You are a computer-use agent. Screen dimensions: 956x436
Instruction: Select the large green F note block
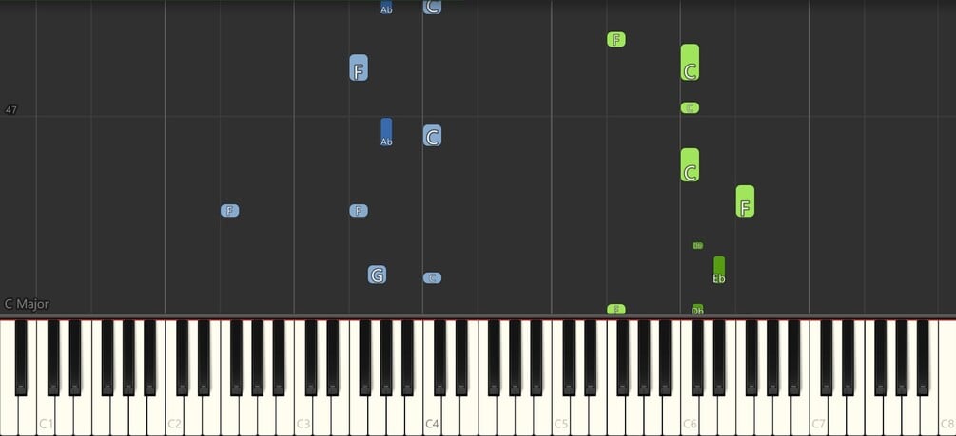click(745, 201)
